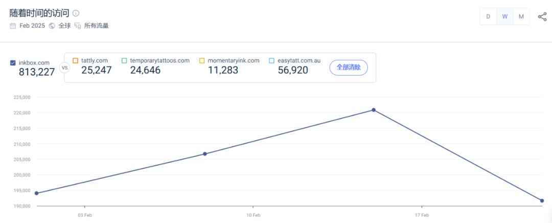Screen dimensions: 552x223
Task: Click the traffic devices icon beside 所有流量
Action: pos(78,26)
